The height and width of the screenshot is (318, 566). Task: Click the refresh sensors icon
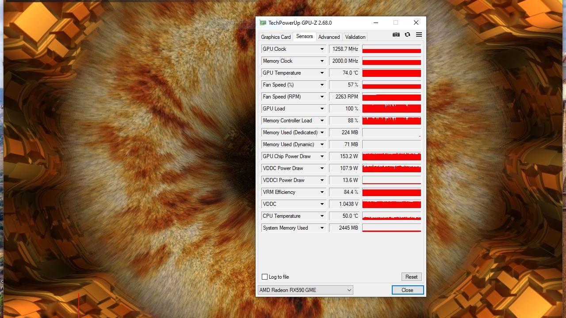(407, 35)
